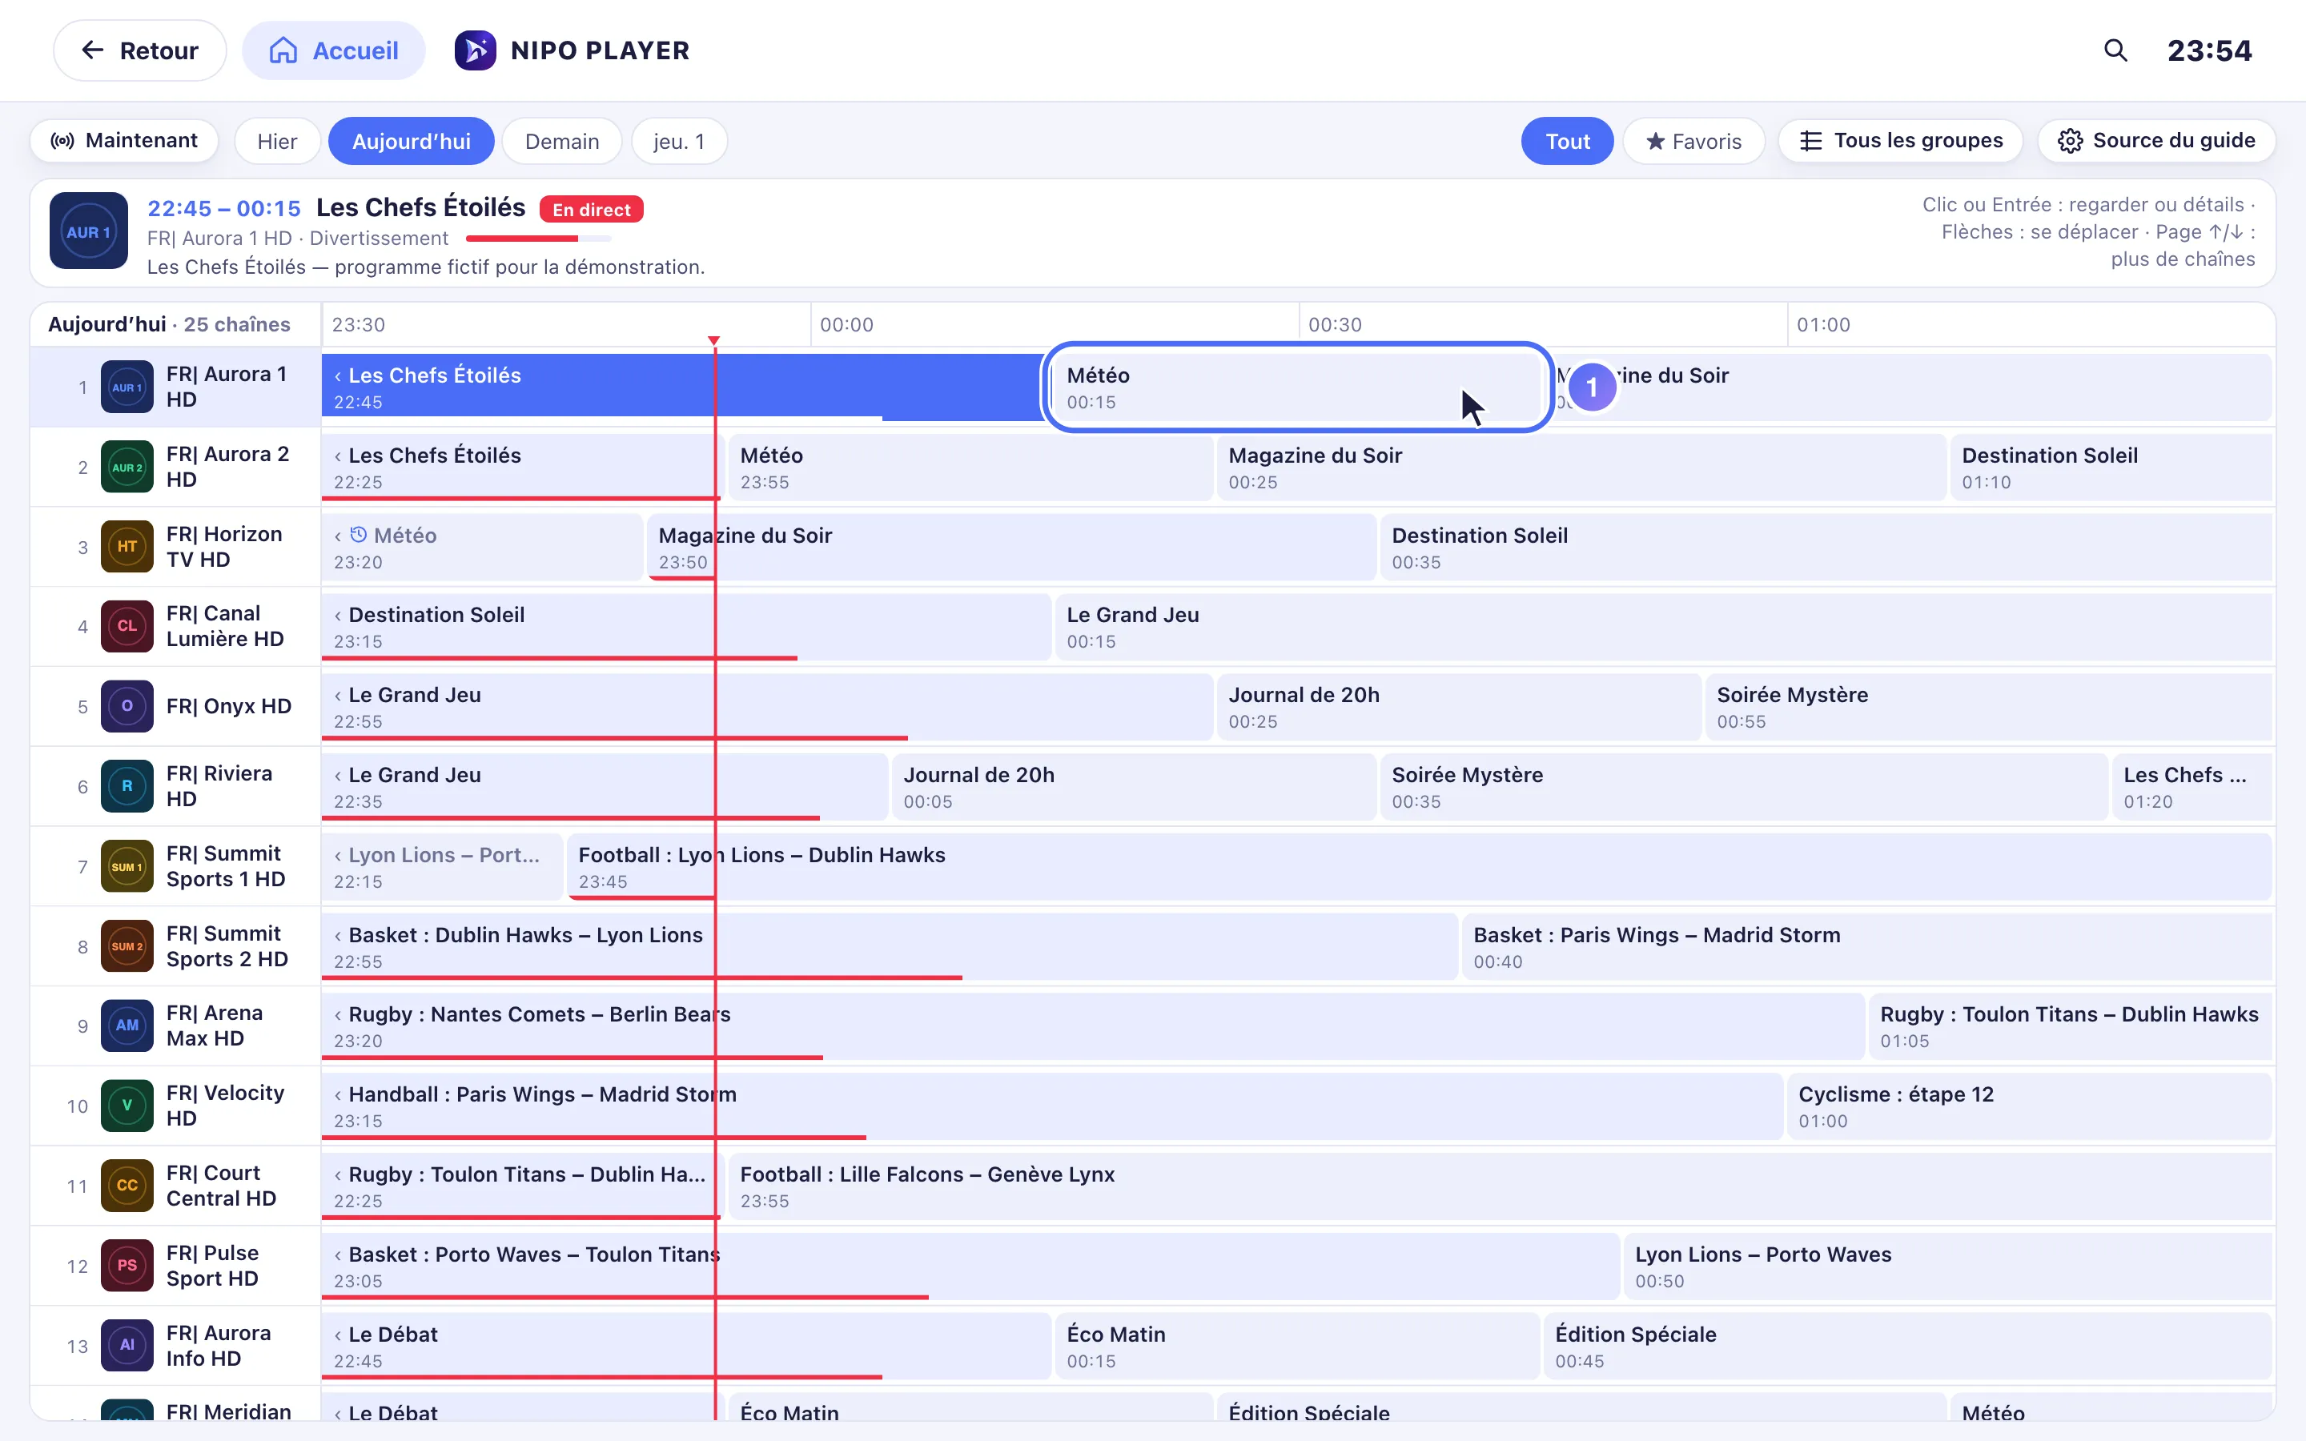Toggle the Favoris filter
The image size is (2306, 1441).
(x=1693, y=141)
